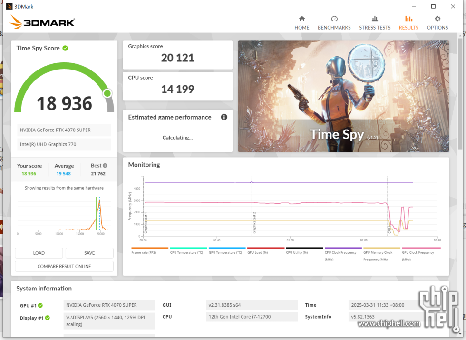Click the Graphics test 1 marker in Monitoring

146,223
